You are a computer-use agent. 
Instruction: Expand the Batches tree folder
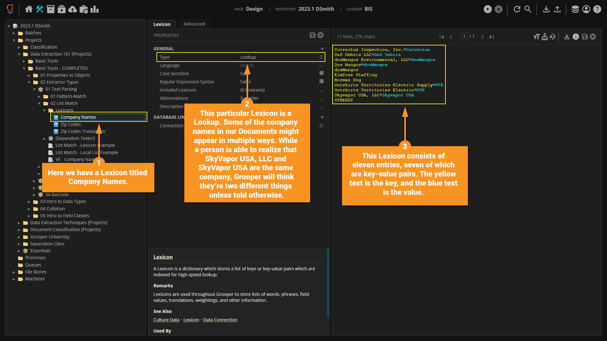[x=14, y=33]
